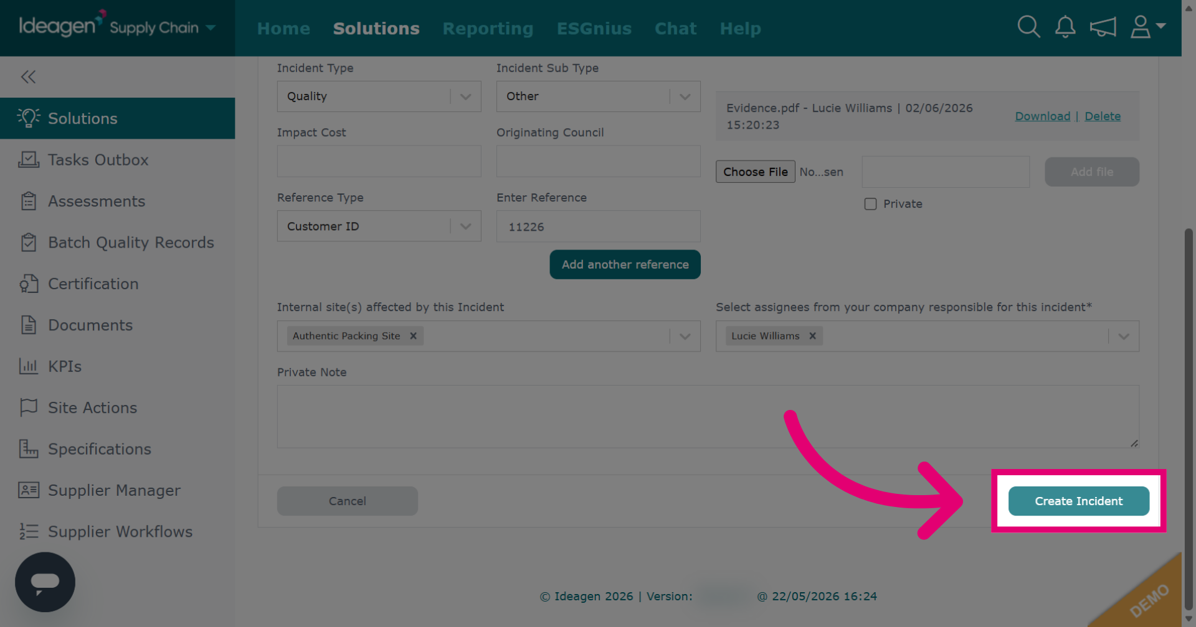1196x627 pixels.
Task: Open user profile icon menu
Action: tap(1147, 27)
